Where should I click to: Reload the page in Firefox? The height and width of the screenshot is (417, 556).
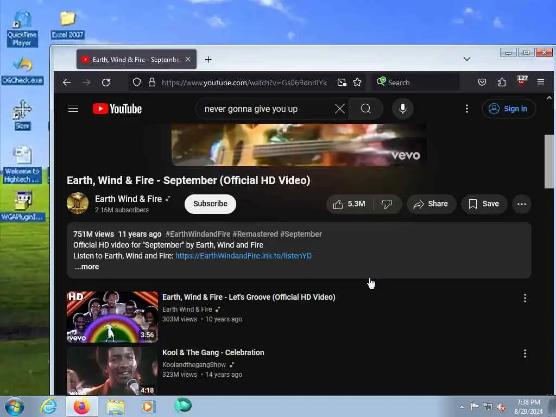pyautogui.click(x=106, y=83)
